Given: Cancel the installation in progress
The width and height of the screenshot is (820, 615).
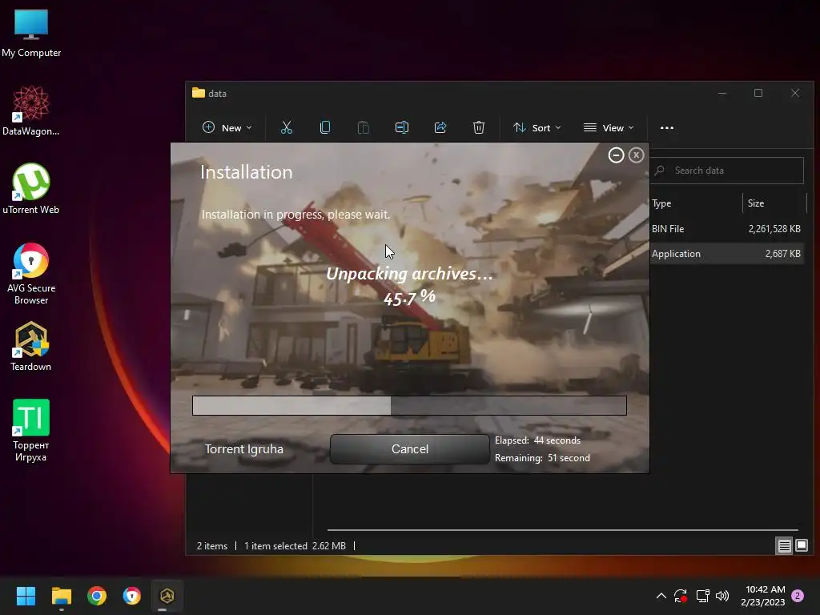Looking at the screenshot, I should (409, 448).
